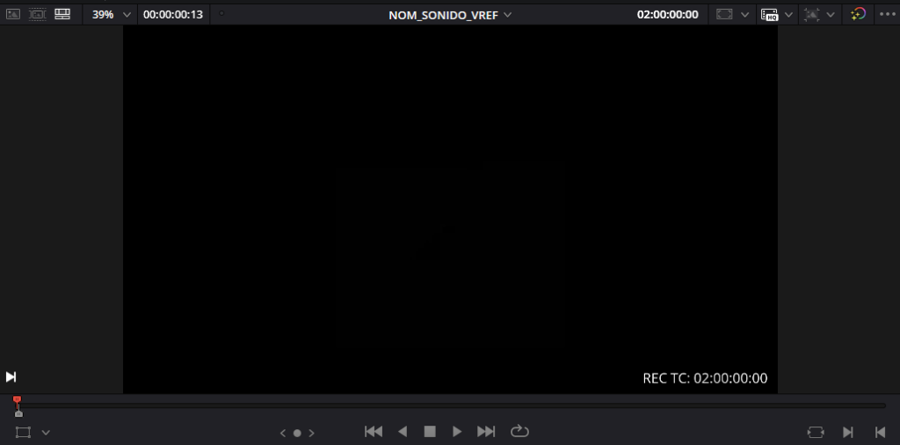Enable the Image Wipe viewer mode
Viewport: 900px width, 445px height.
tap(12, 14)
